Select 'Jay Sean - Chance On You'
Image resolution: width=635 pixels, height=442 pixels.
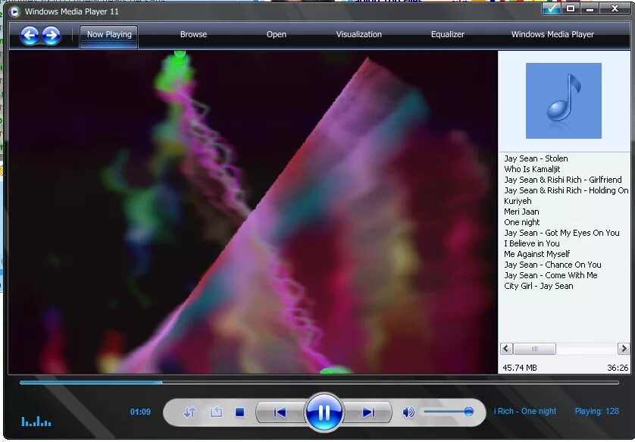pos(552,265)
